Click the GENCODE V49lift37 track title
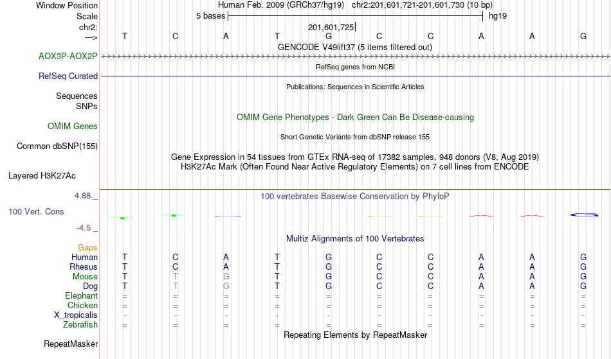Image resolution: width=611 pixels, height=359 pixels. [354, 47]
